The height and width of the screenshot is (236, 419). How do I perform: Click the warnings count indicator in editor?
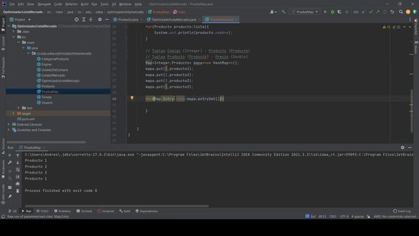coord(386,27)
